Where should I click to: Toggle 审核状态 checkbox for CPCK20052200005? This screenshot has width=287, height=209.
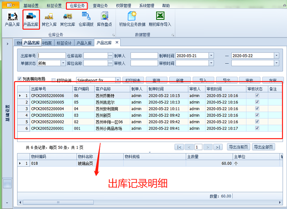(257, 102)
